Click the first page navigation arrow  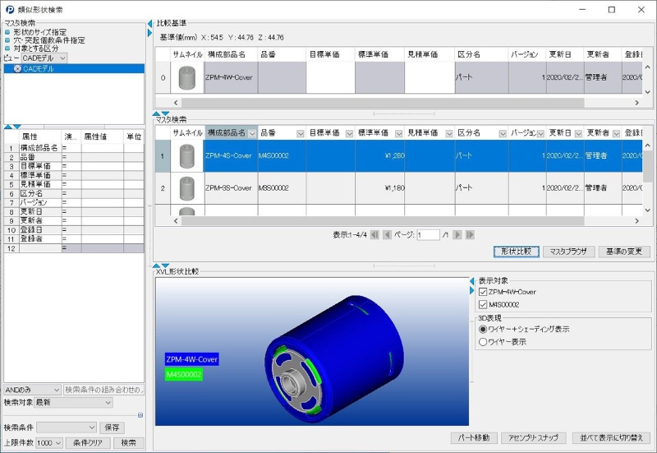pos(375,235)
